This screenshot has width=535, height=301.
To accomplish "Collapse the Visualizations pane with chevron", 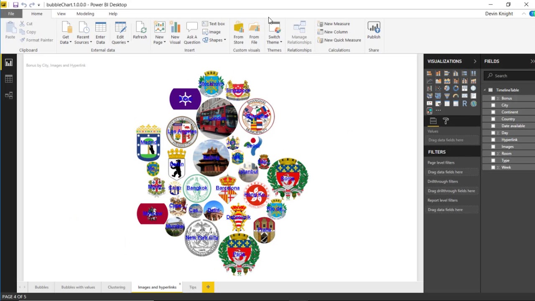I will 475,61.
